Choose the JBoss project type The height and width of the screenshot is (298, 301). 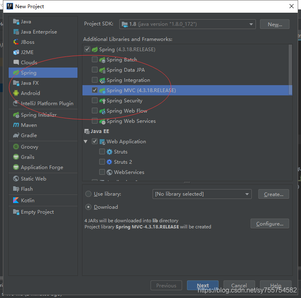point(43,42)
